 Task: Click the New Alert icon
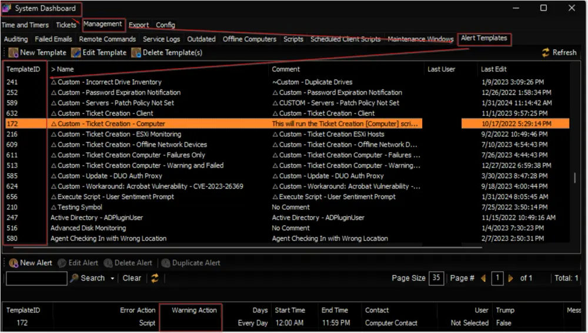coord(14,263)
